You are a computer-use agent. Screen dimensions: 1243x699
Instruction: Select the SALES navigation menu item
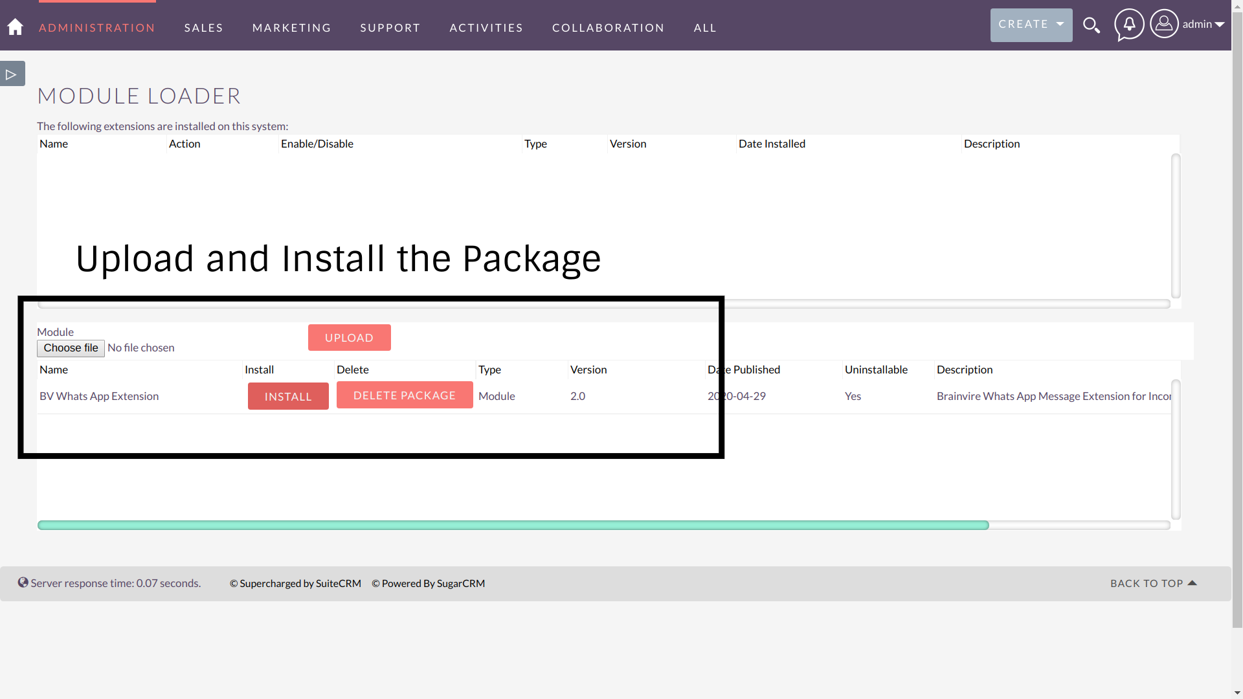tap(204, 27)
